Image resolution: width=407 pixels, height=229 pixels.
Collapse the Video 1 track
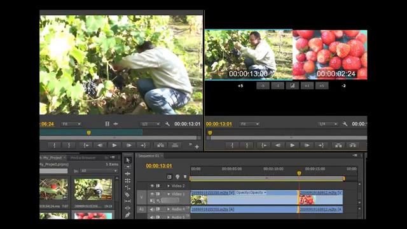tap(169, 194)
